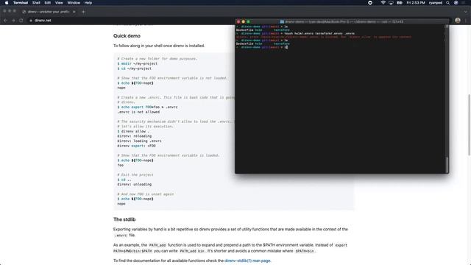
Task: Open the Shell menu
Action: pyautogui.click(x=36, y=3)
